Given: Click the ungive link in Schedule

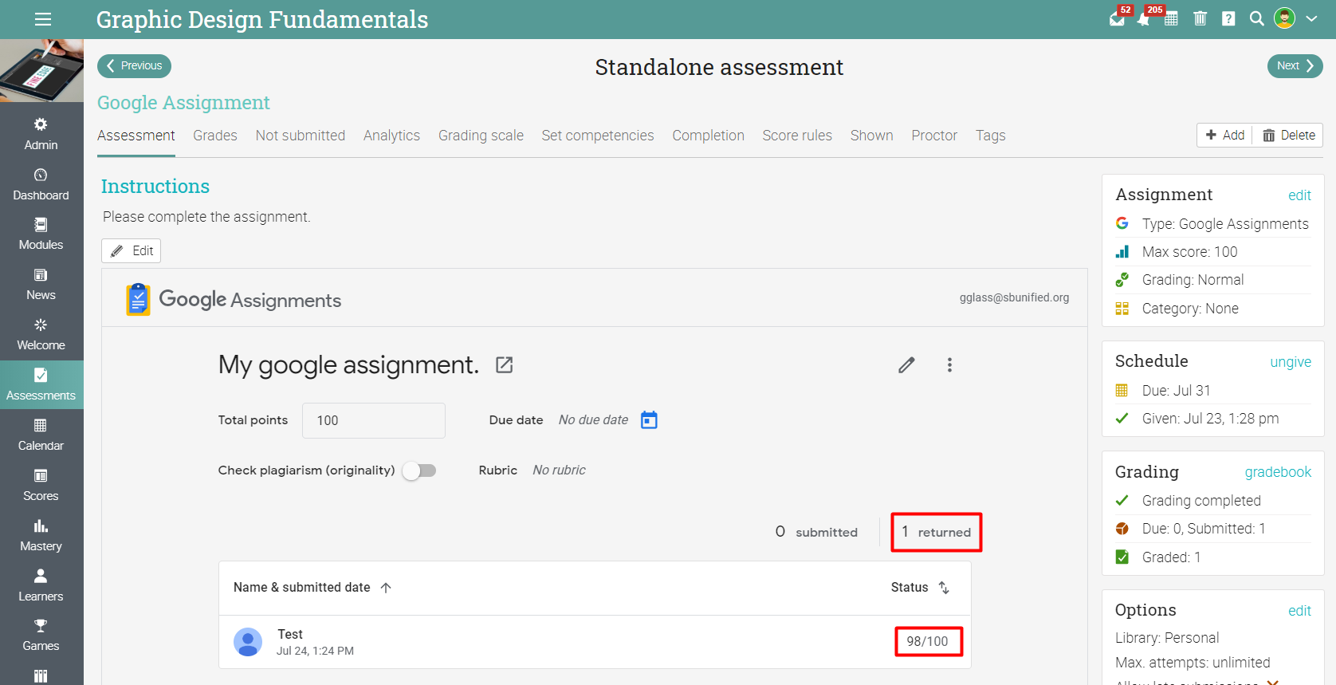Looking at the screenshot, I should [x=1291, y=362].
